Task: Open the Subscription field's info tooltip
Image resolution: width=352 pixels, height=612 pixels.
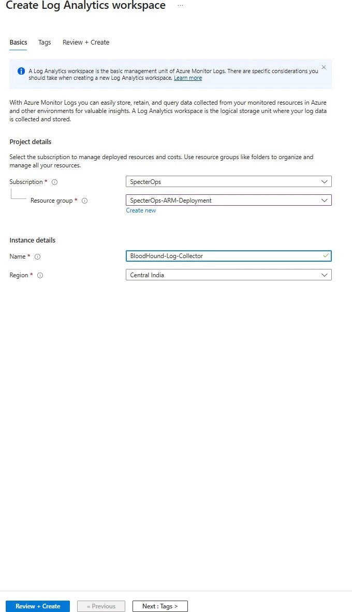Action: 54,182
